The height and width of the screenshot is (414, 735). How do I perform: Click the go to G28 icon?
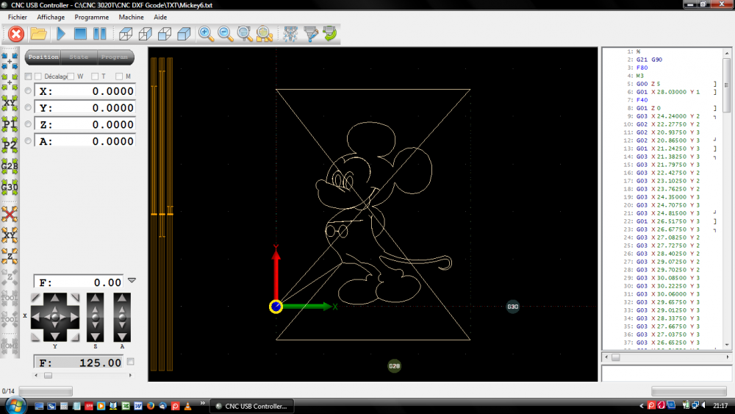[x=10, y=166]
